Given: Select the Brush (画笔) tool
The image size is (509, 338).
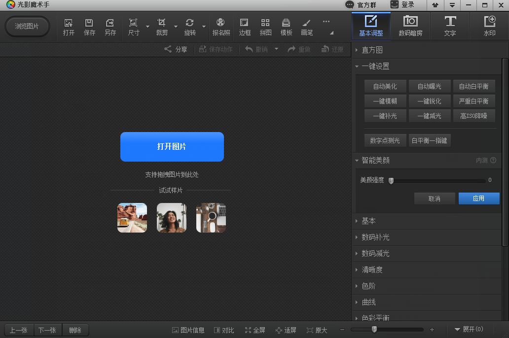Looking at the screenshot, I should 306,27.
